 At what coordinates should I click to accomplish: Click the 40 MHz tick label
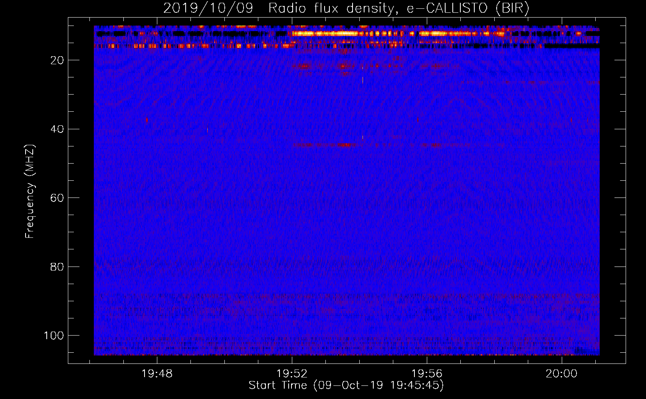[x=57, y=129]
